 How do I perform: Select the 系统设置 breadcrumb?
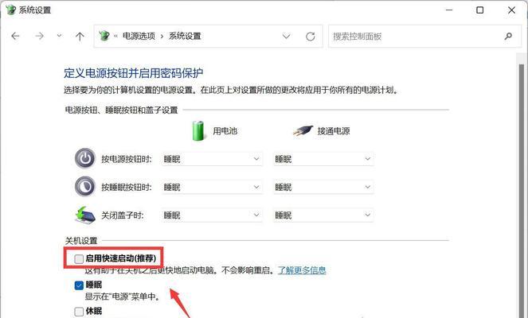point(185,36)
